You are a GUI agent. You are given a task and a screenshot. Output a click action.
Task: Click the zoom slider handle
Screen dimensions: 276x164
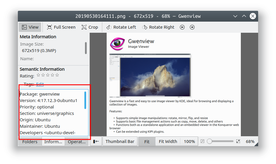pyautogui.click(x=209, y=141)
